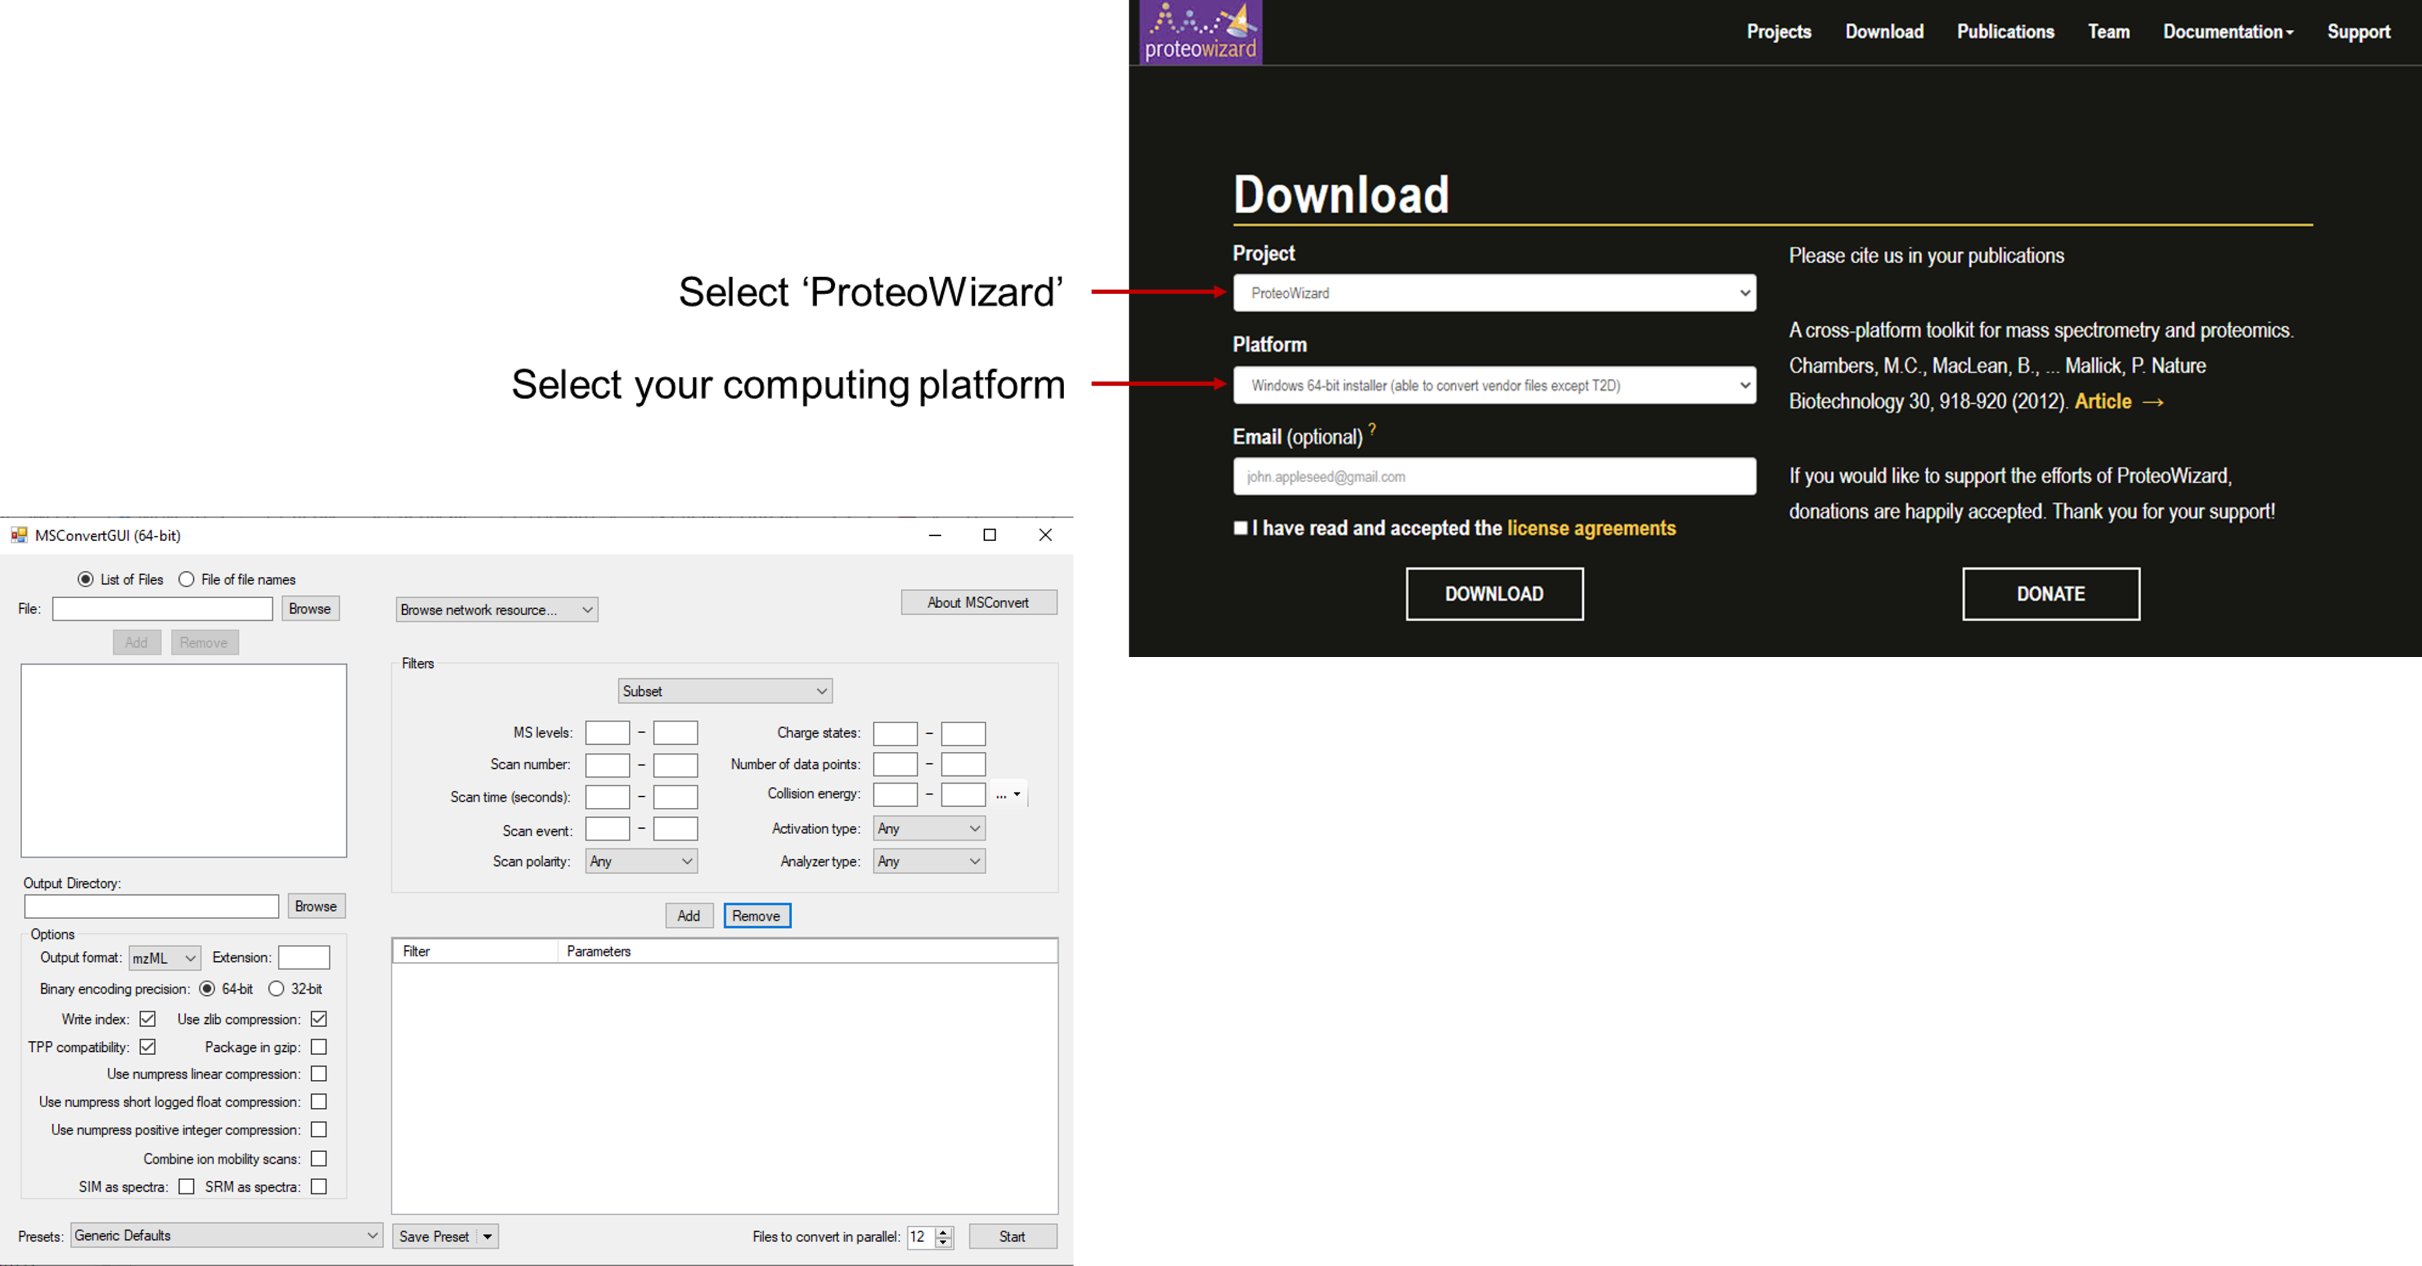
Task: Click the first Scan time seconds field
Action: click(607, 797)
